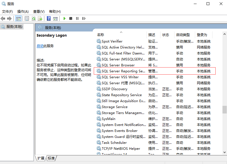Sort by the 名称 column header
Screen dimensions: 227x164
tap(121, 35)
